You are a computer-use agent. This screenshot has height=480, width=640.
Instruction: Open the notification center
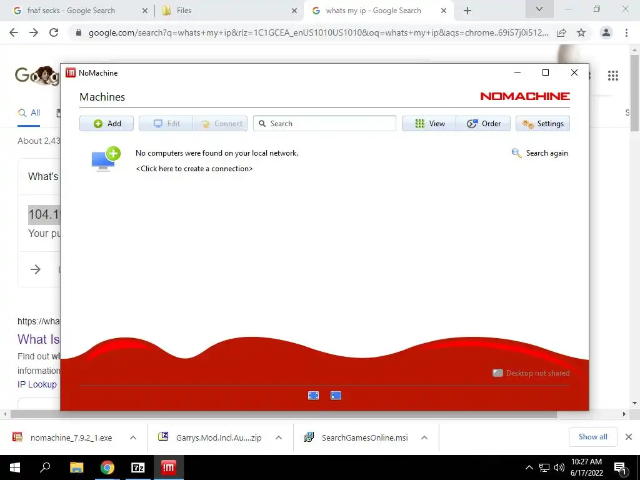pyautogui.click(x=621, y=468)
